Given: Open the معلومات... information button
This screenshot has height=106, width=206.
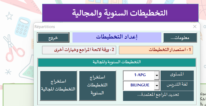Looking at the screenshot, I should point(180,37).
